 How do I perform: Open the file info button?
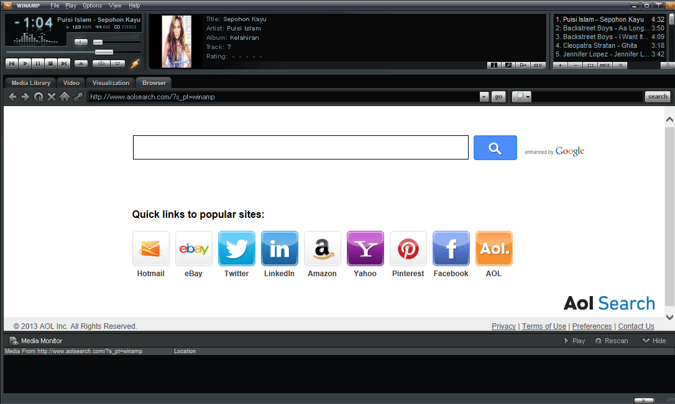[494, 65]
